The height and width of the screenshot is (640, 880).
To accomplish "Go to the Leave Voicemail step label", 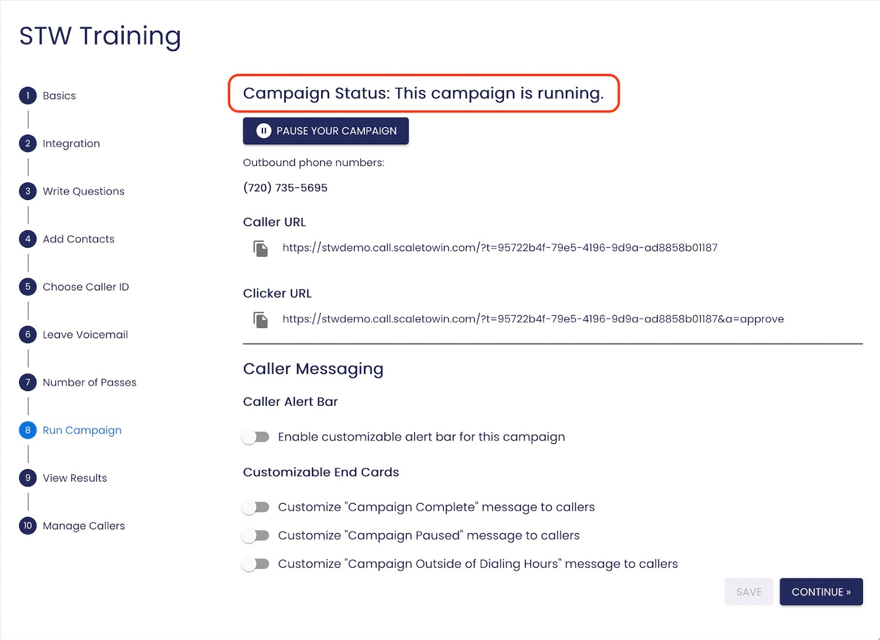I will click(85, 335).
